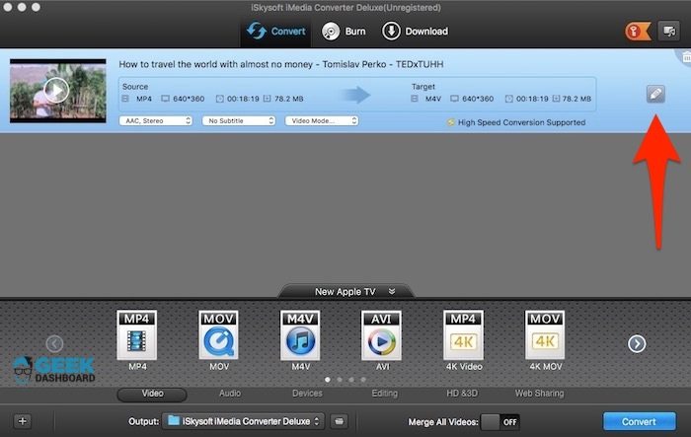This screenshot has height=437, width=691.
Task: Select the fourth format page dot
Action: click(363, 379)
